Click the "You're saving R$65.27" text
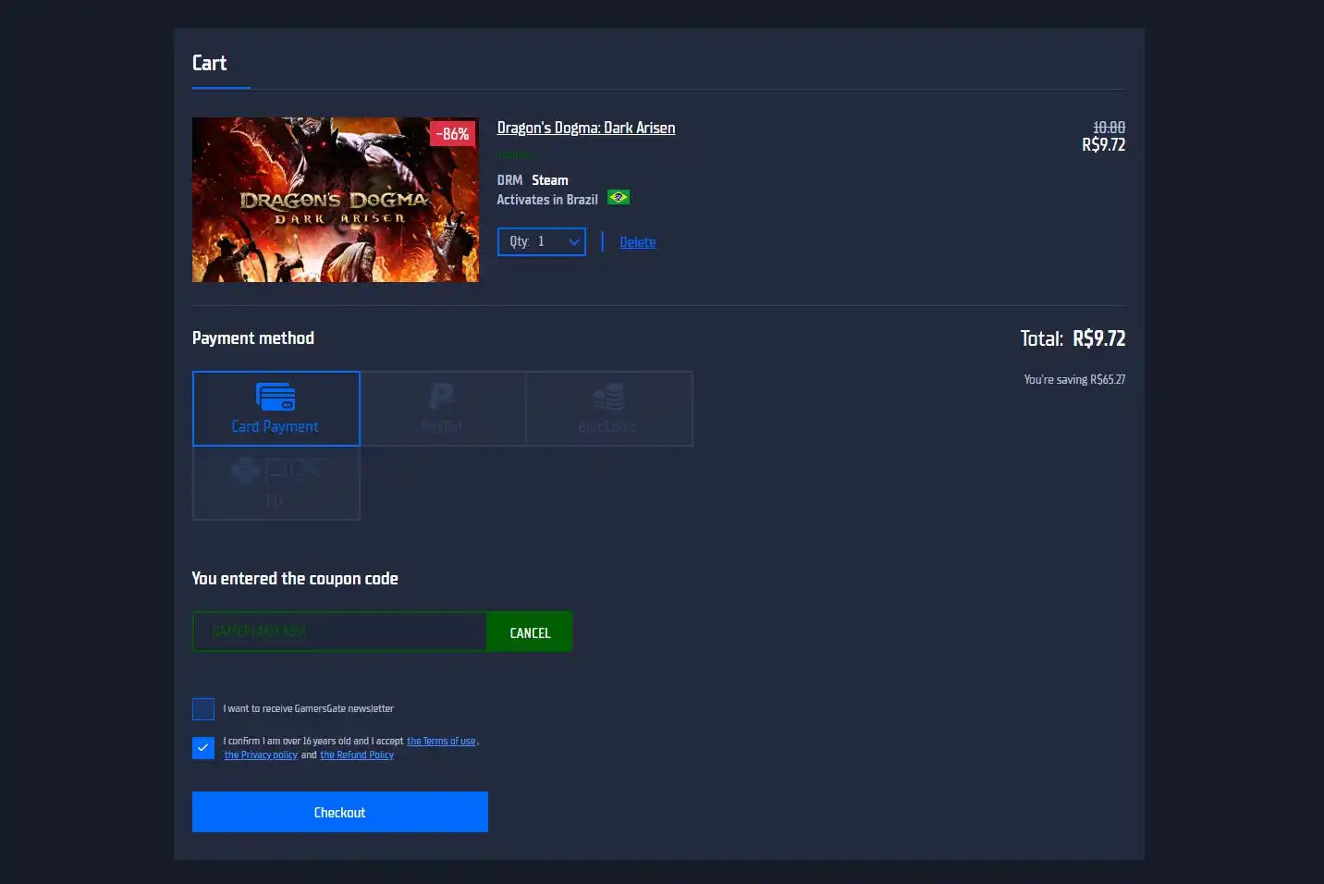 [1074, 379]
